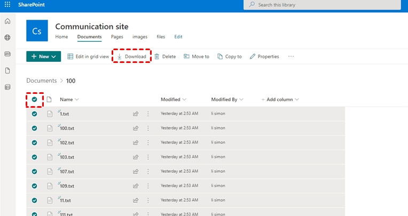Open the files navigation tab
The height and width of the screenshot is (216, 408).
pyautogui.click(x=161, y=37)
